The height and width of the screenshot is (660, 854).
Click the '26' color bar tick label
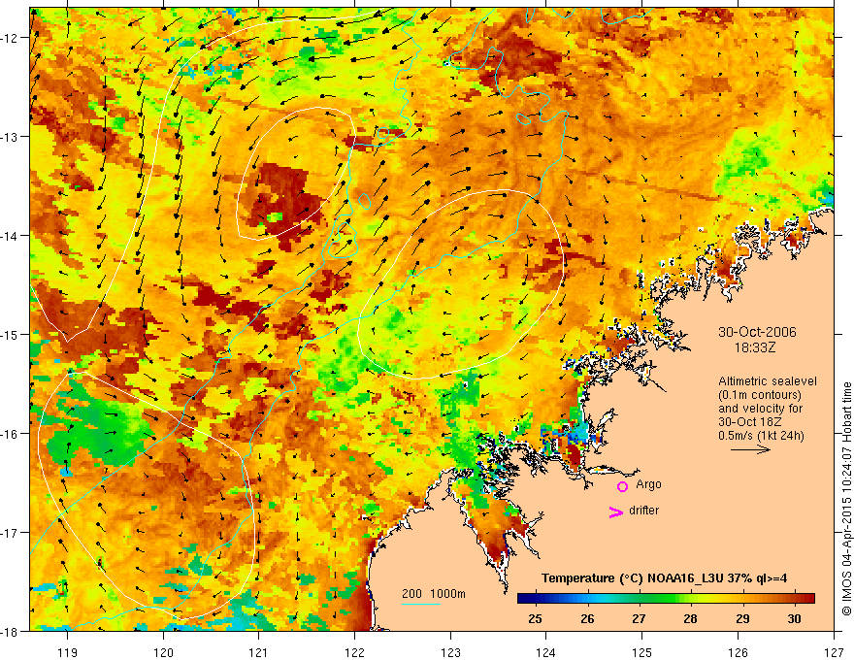click(x=587, y=618)
